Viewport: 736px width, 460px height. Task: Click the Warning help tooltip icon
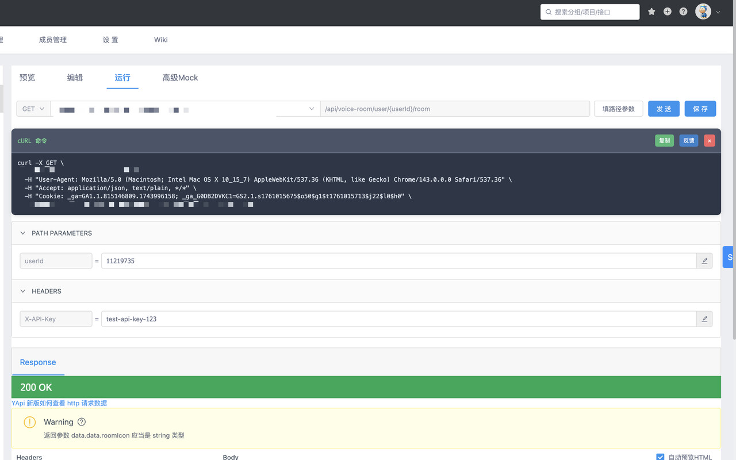[82, 422]
